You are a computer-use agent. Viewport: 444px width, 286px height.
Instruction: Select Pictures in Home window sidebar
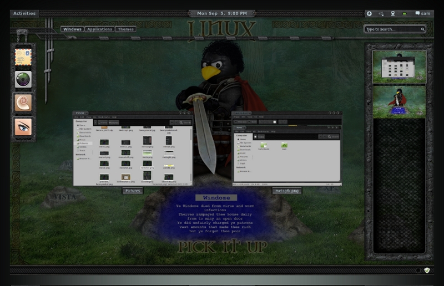[243, 157]
